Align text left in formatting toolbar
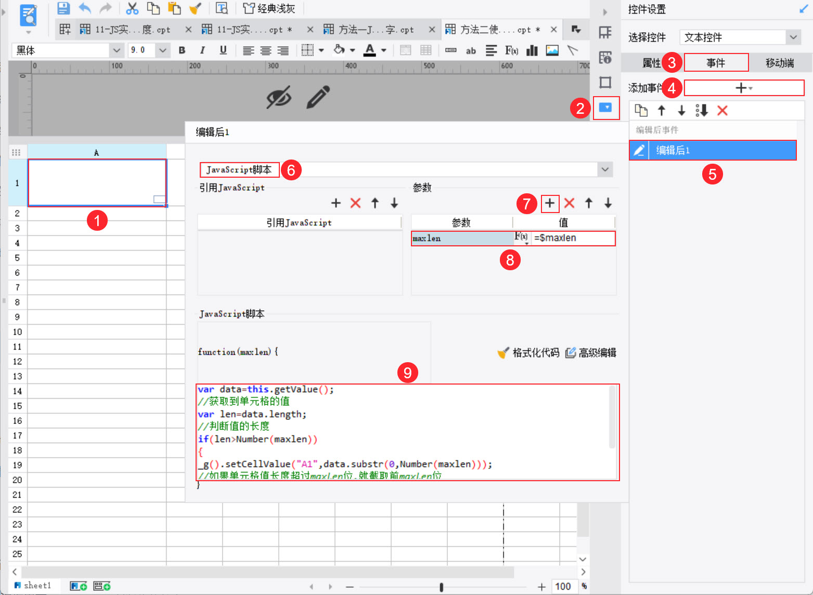 [249, 50]
